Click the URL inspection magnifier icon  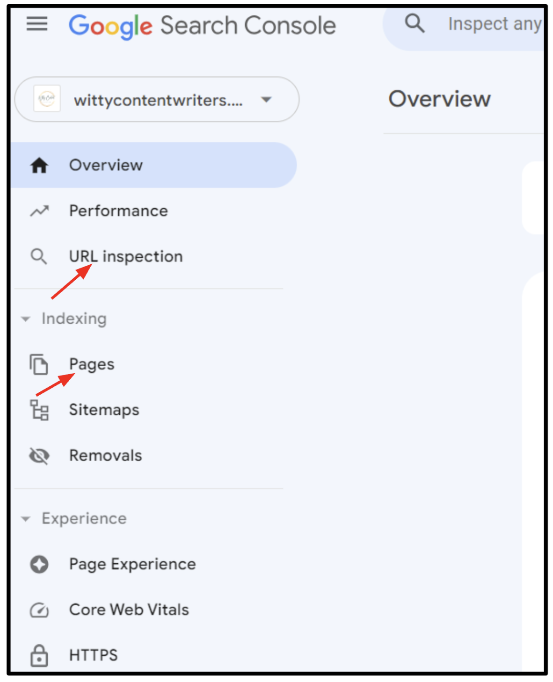[x=39, y=256]
